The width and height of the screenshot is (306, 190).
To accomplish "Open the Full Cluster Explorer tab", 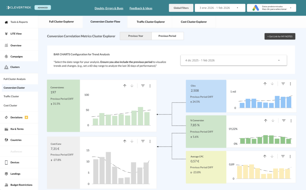I will (61, 22).
